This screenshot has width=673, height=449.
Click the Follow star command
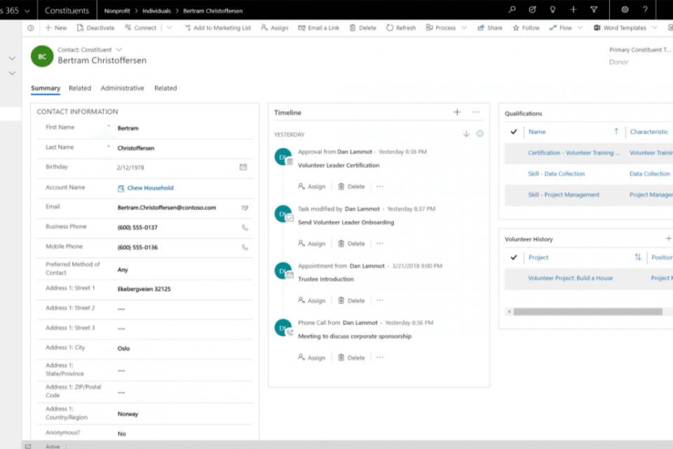tap(526, 28)
